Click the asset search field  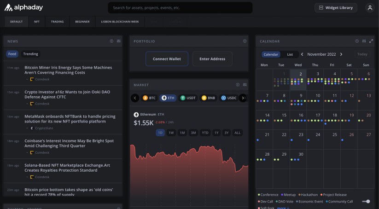180,8
